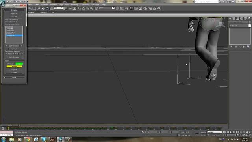
Task: Open the named selection sets dropdown
Action: [107, 8]
